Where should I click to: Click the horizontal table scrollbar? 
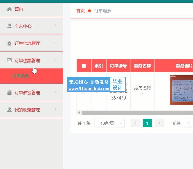(x=134, y=113)
